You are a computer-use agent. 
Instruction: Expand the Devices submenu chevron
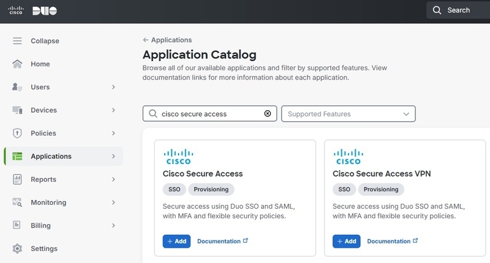click(x=113, y=110)
